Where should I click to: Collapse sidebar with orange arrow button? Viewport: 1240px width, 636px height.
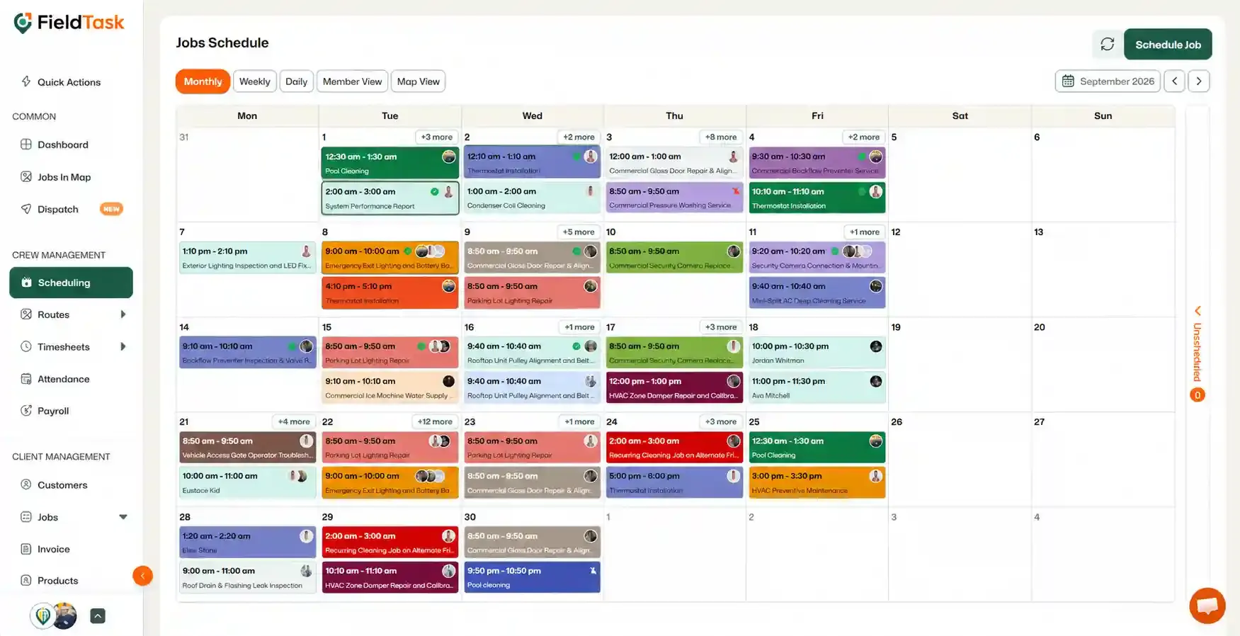pyautogui.click(x=142, y=576)
